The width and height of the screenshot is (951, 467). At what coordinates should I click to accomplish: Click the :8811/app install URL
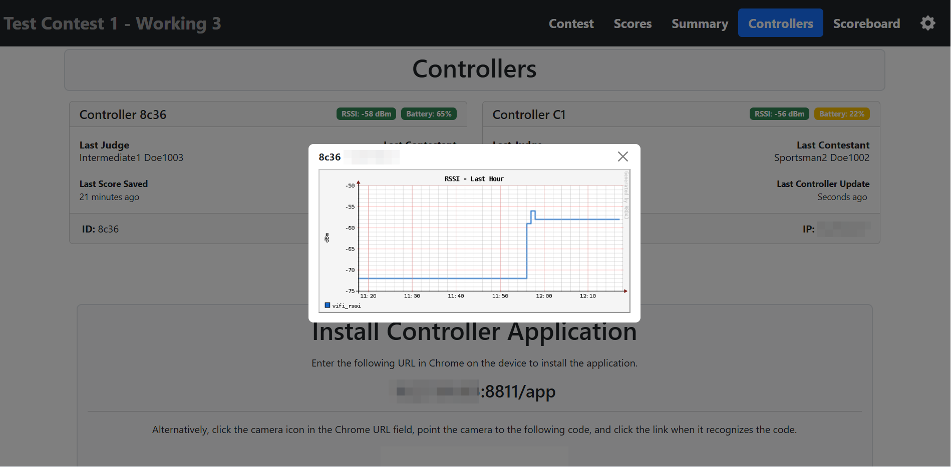click(520, 391)
